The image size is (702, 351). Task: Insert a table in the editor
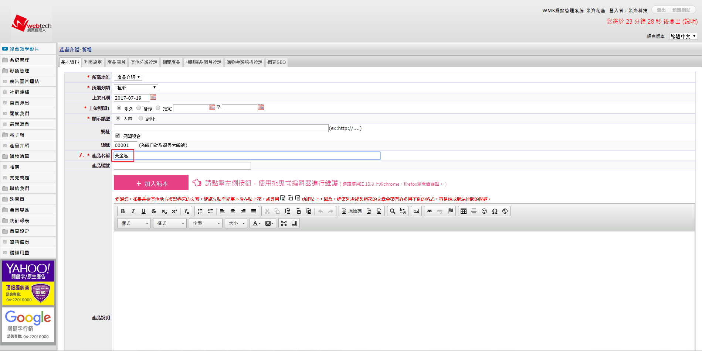[x=464, y=211]
